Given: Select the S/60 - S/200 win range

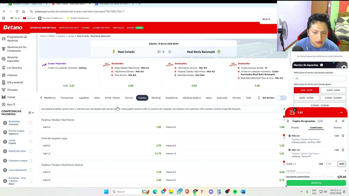Looking at the screenshot, I should [x=306, y=90].
